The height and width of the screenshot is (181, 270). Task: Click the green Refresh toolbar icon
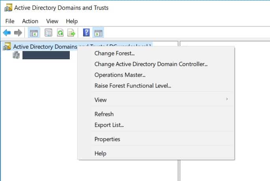pos(60,33)
